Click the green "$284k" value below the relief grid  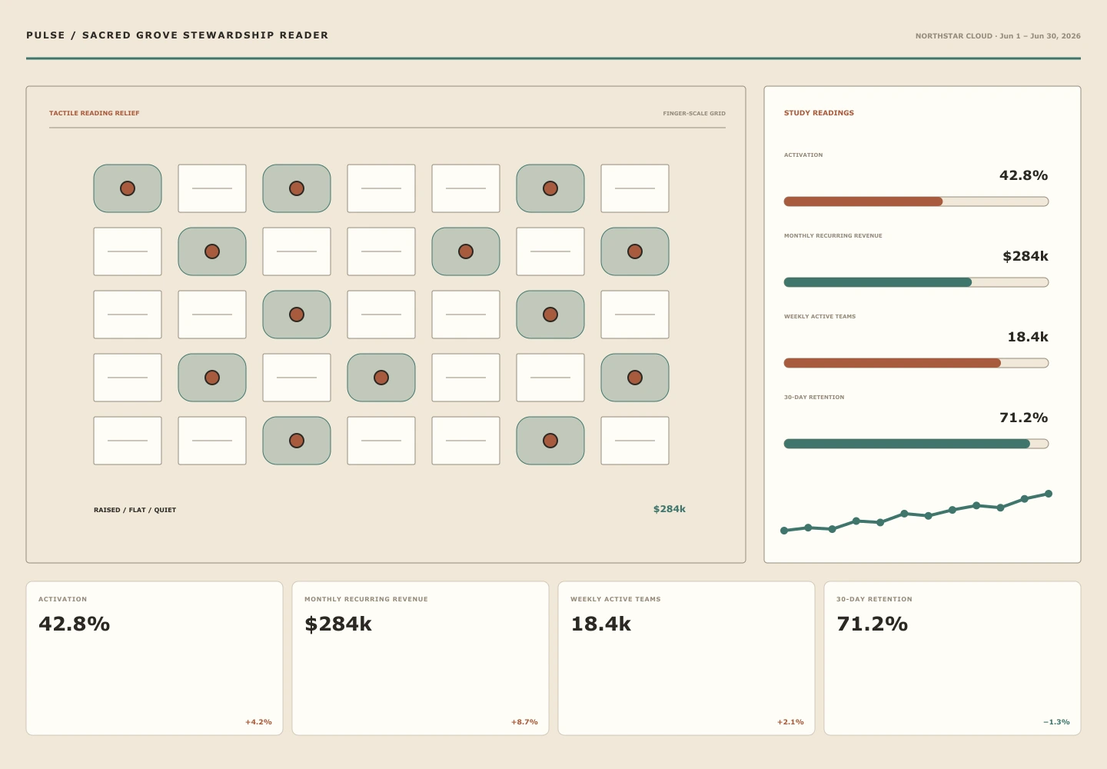click(670, 509)
